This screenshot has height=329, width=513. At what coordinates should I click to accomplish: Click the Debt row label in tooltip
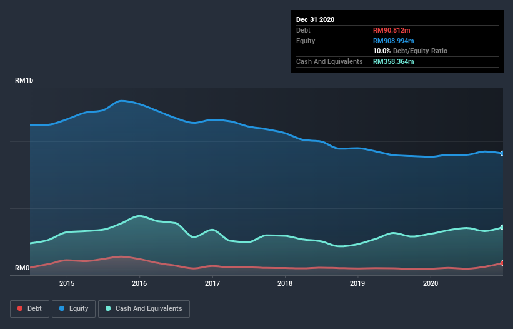(x=303, y=30)
